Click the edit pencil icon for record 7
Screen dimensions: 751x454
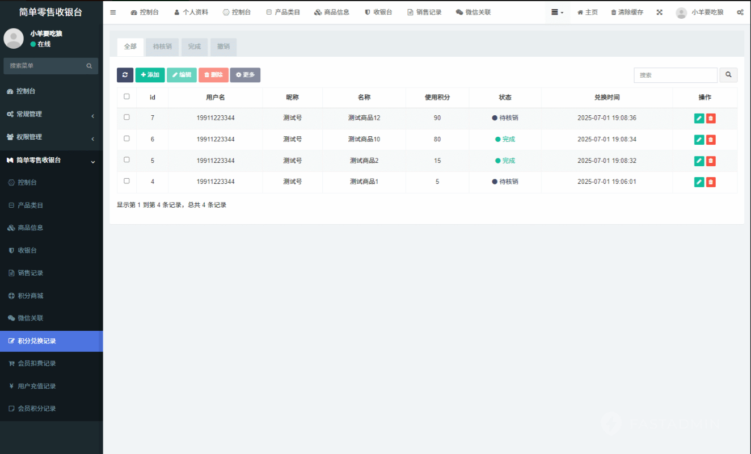(699, 118)
